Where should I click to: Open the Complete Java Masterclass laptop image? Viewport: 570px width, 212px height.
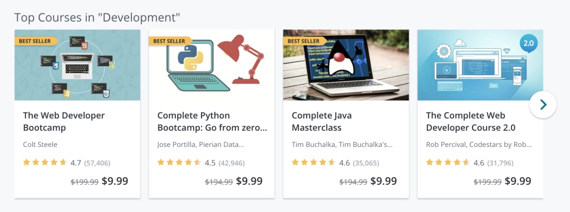pyautogui.click(x=346, y=65)
